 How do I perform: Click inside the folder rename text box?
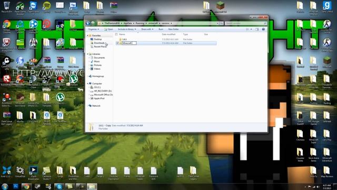(129, 43)
